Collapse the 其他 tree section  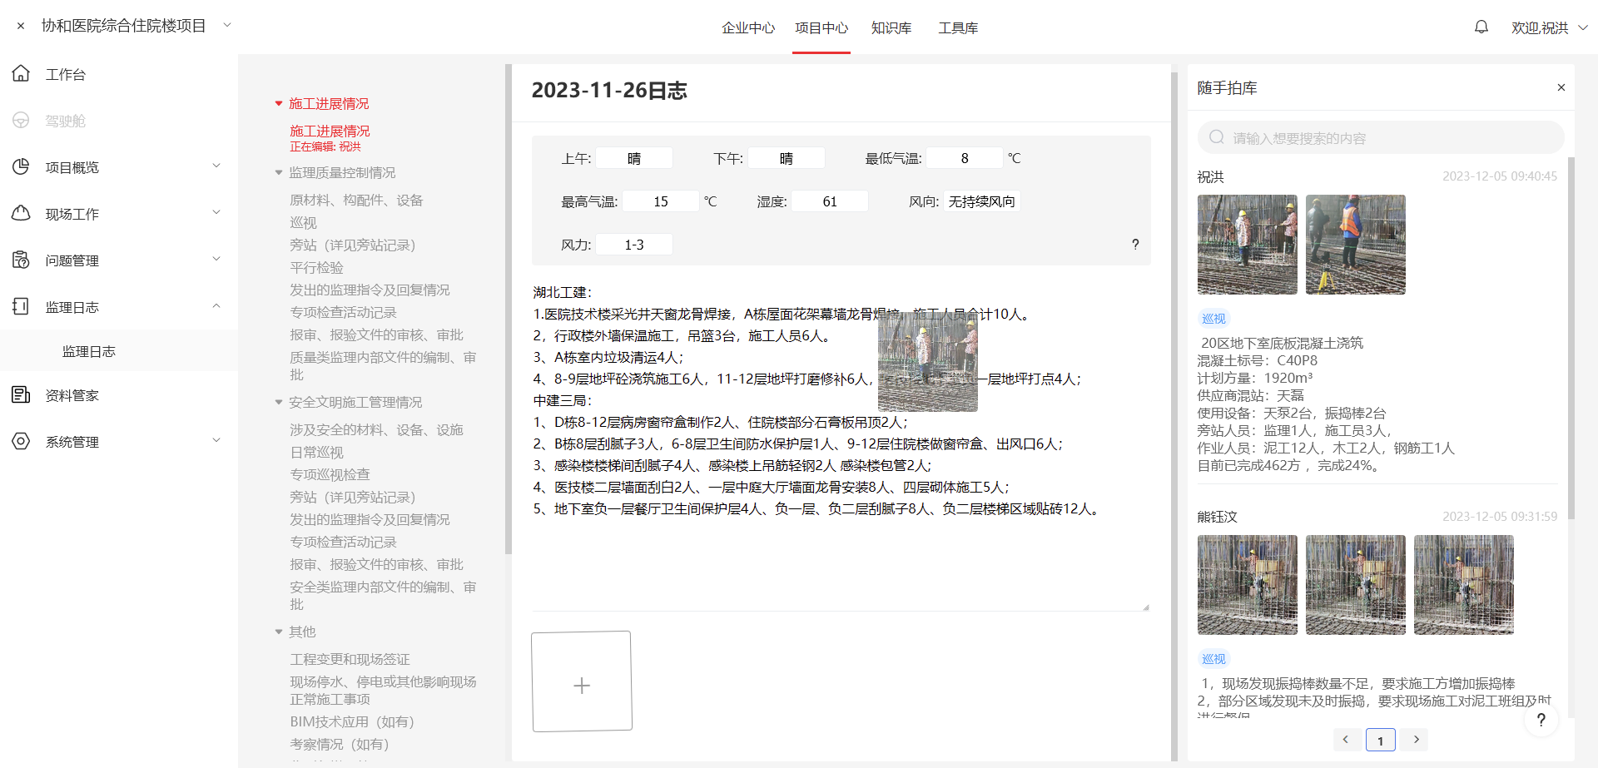tap(279, 632)
